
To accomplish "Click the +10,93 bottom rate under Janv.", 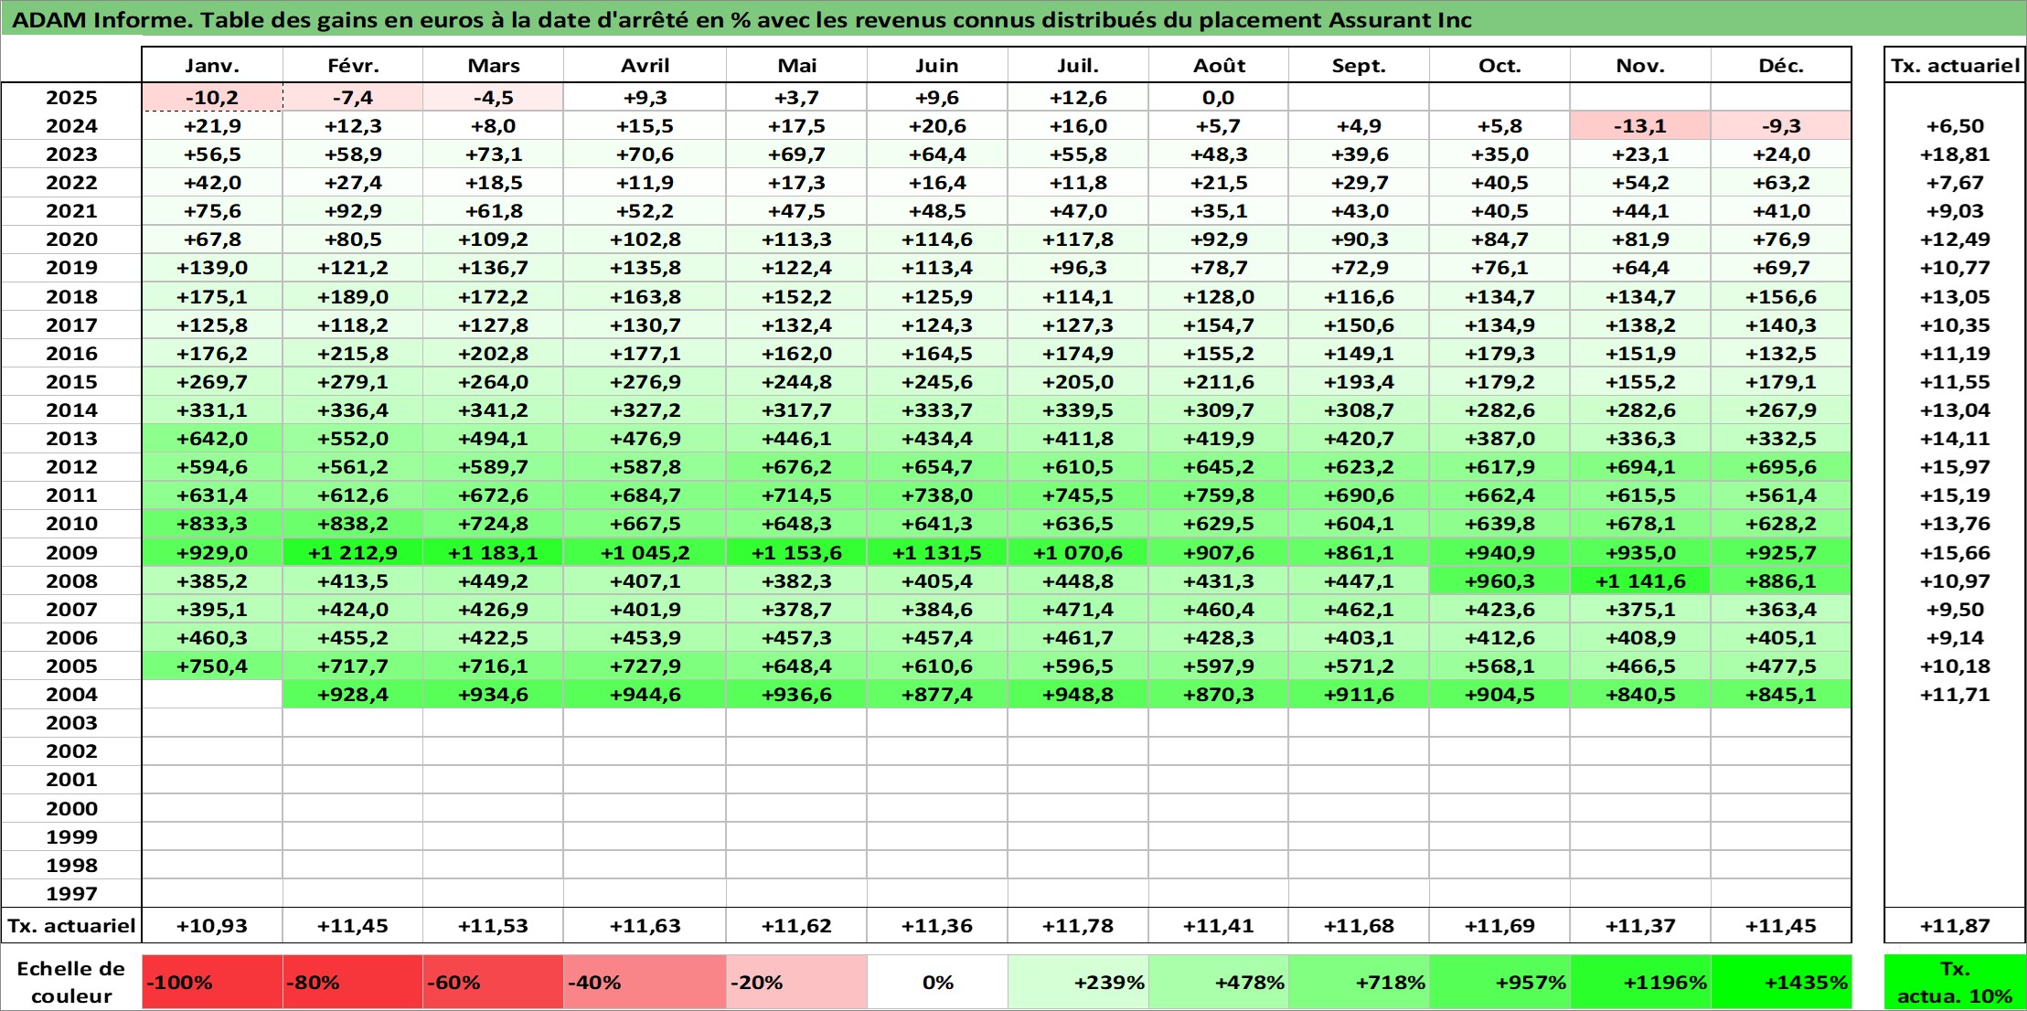I will tap(212, 925).
